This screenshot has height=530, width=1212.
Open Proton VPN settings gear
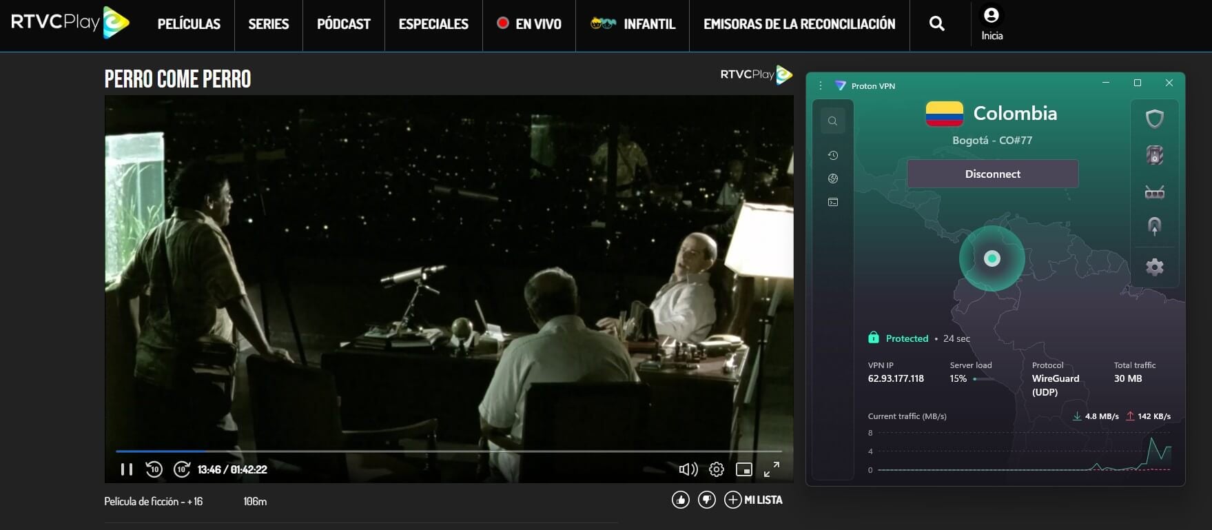point(1155,267)
